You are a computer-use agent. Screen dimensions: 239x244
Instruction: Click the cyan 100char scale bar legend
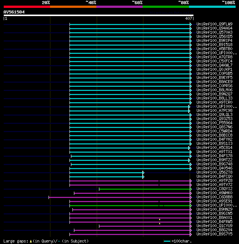167,241
